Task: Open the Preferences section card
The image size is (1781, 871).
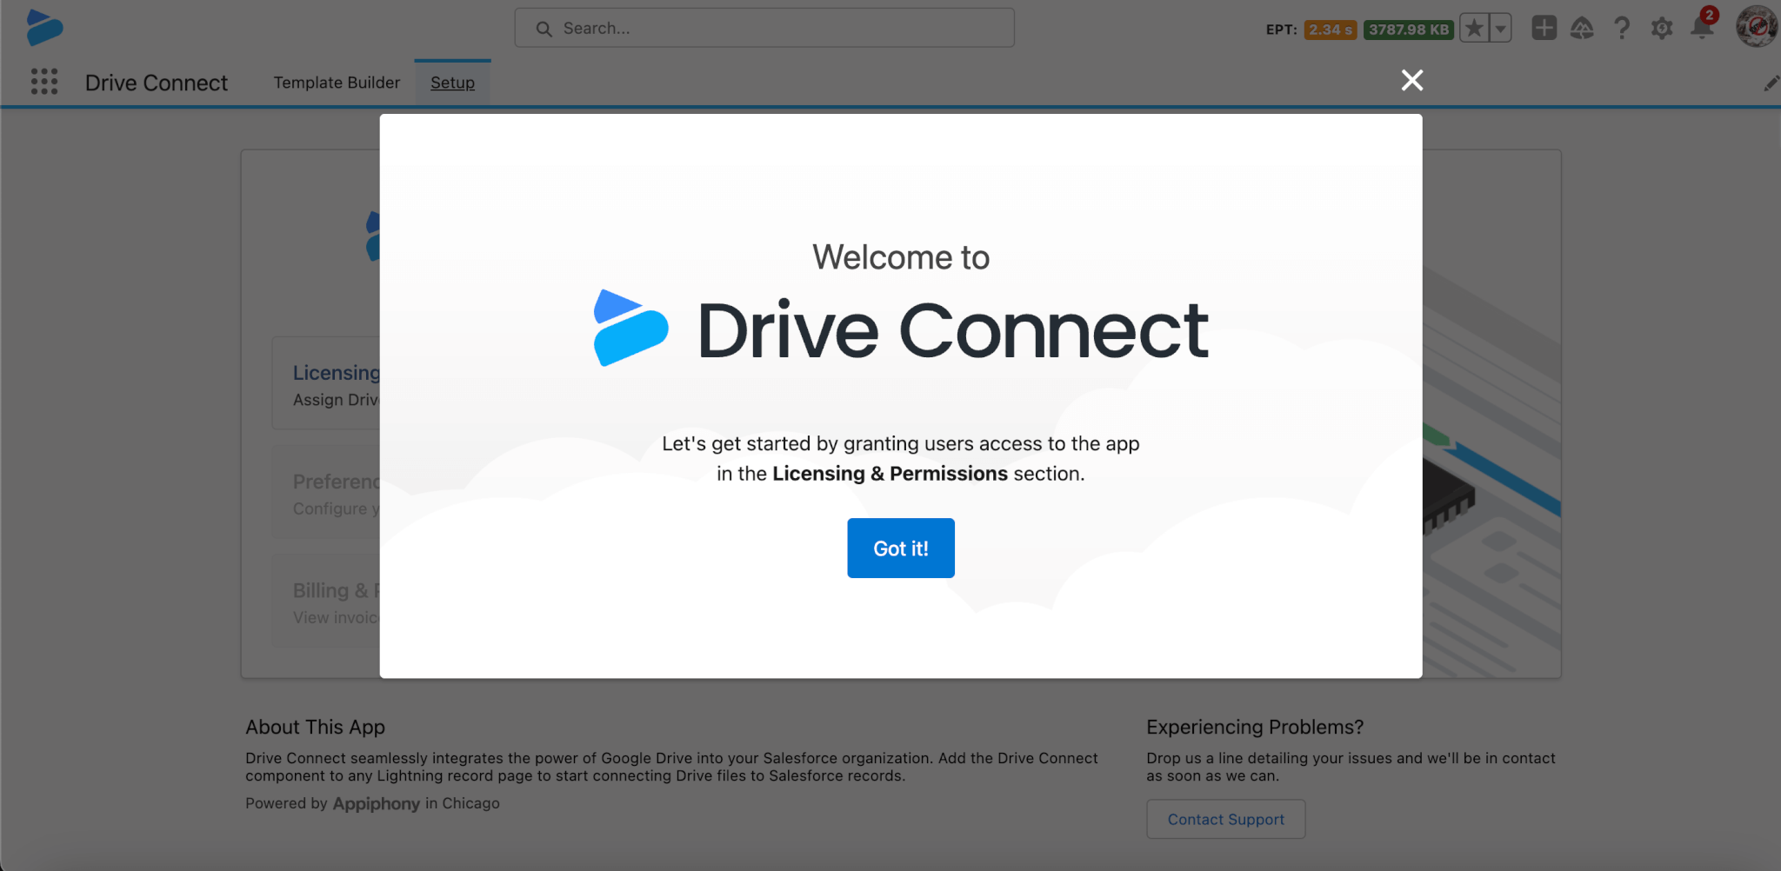Action: (x=326, y=493)
